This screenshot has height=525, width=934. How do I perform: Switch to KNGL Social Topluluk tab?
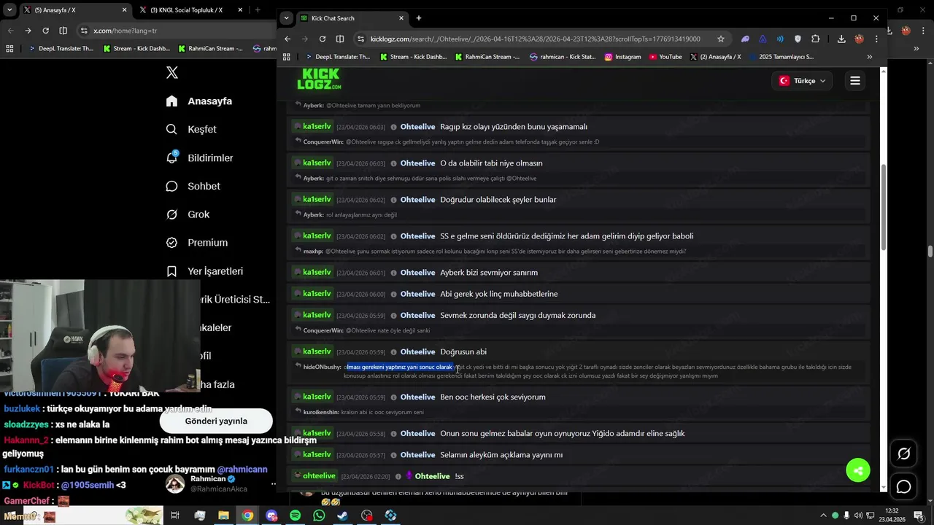[x=191, y=10]
